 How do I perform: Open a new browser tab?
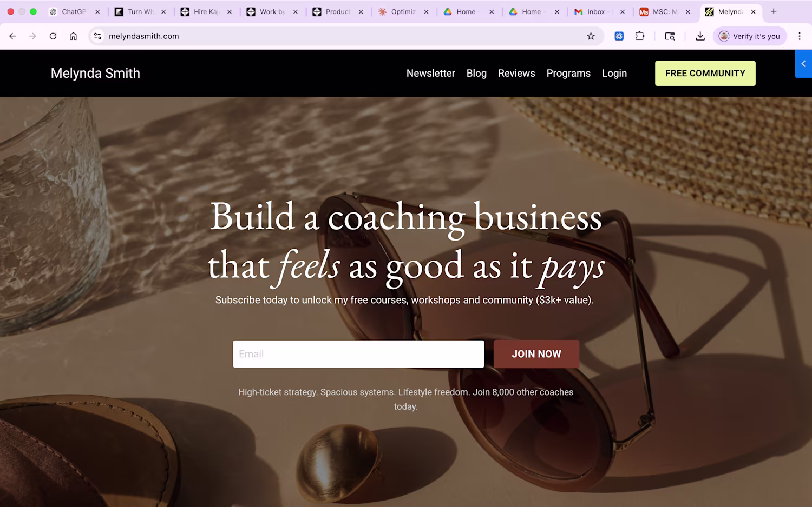[774, 11]
